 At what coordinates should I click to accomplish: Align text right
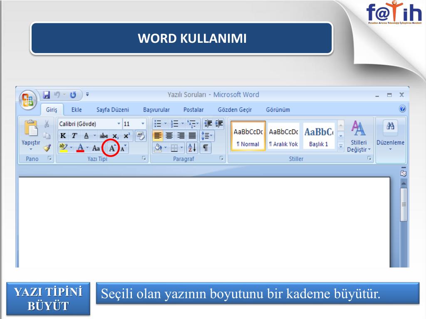181,135
